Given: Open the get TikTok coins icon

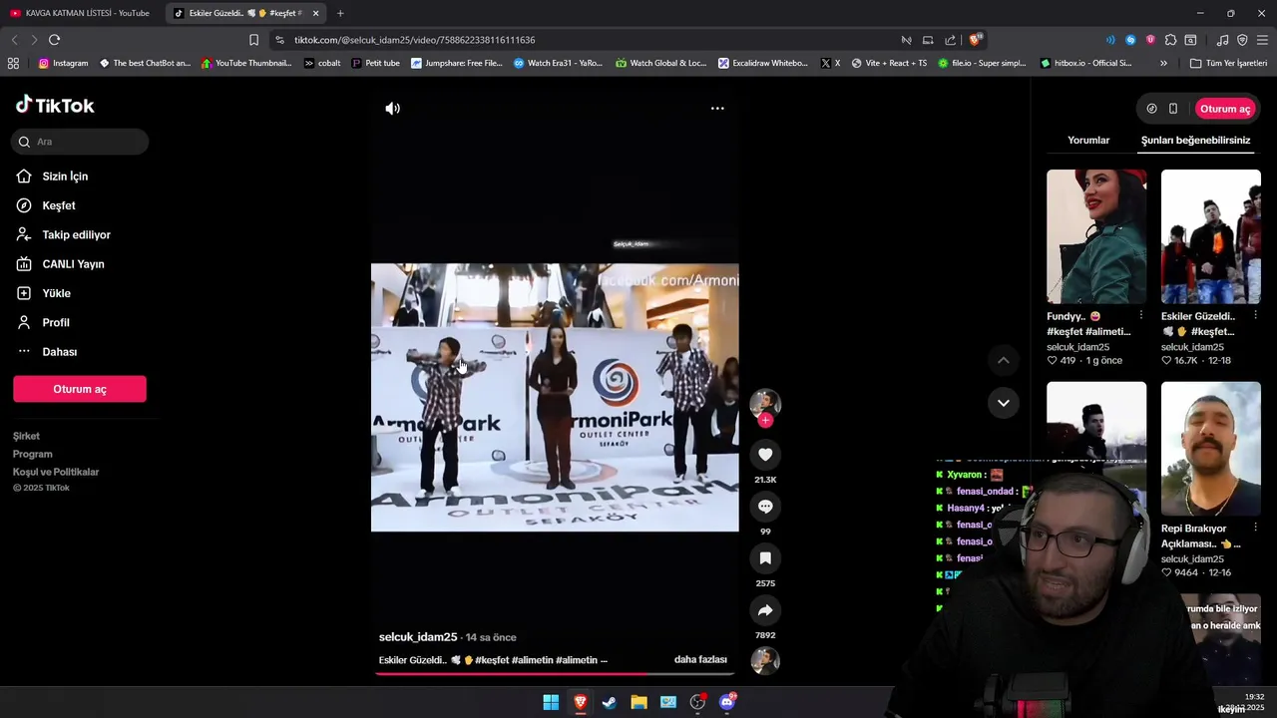Looking at the screenshot, I should 1151,109.
